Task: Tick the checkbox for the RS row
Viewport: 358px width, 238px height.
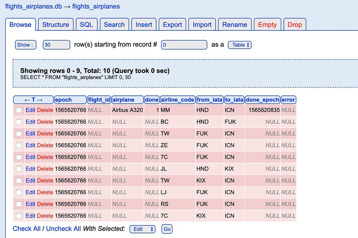Action: (19, 204)
